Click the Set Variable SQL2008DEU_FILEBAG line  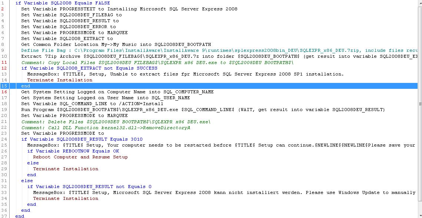point(71,15)
